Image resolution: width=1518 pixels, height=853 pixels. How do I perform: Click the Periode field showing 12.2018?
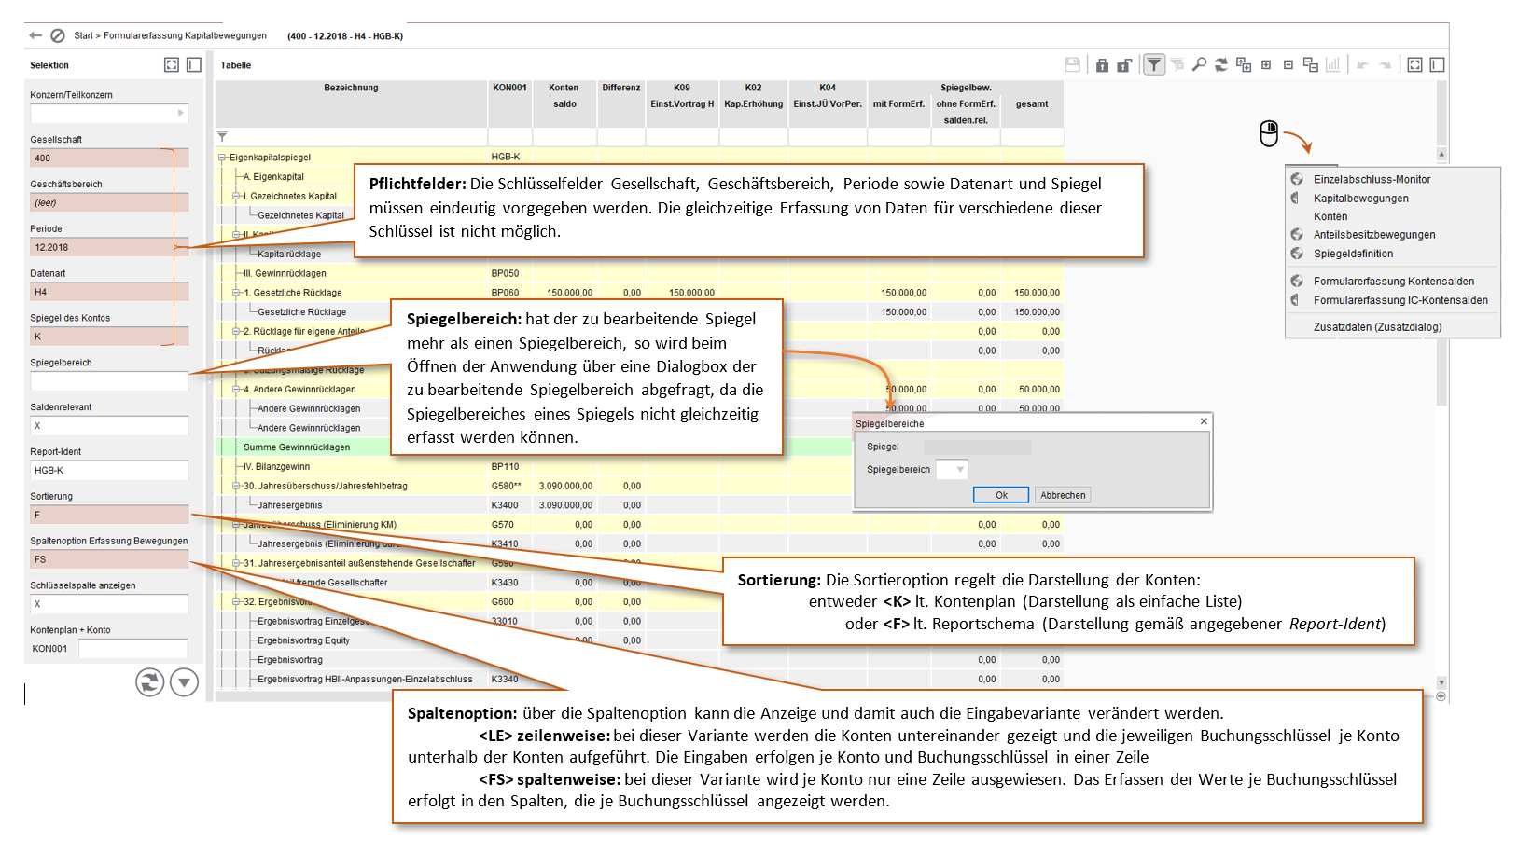click(x=109, y=247)
